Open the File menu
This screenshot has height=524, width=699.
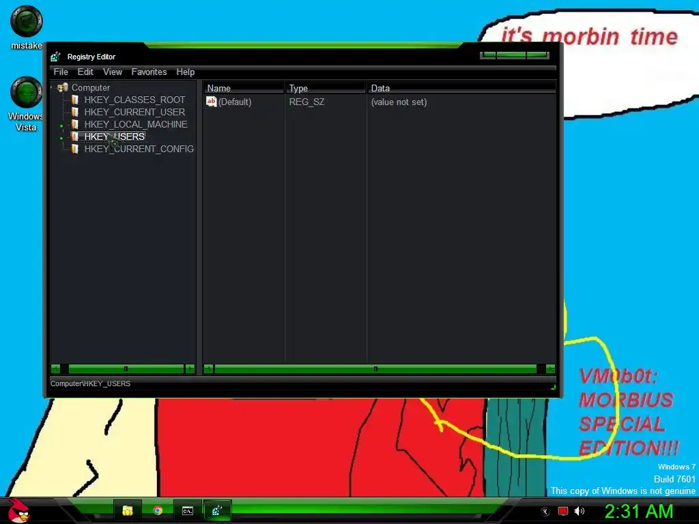point(61,72)
